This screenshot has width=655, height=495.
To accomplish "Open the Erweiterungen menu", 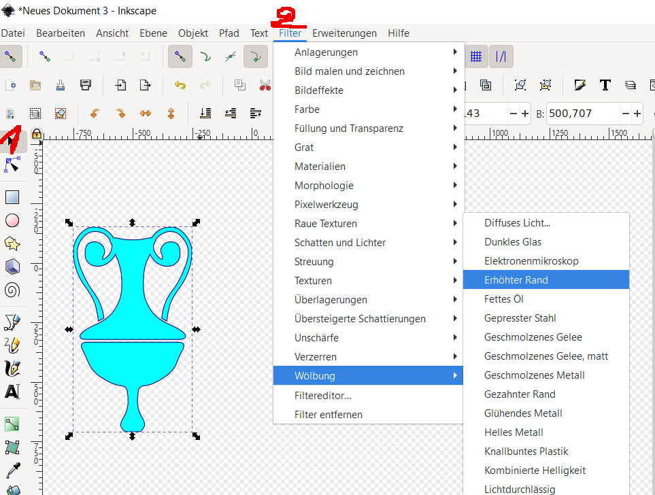I will [344, 33].
